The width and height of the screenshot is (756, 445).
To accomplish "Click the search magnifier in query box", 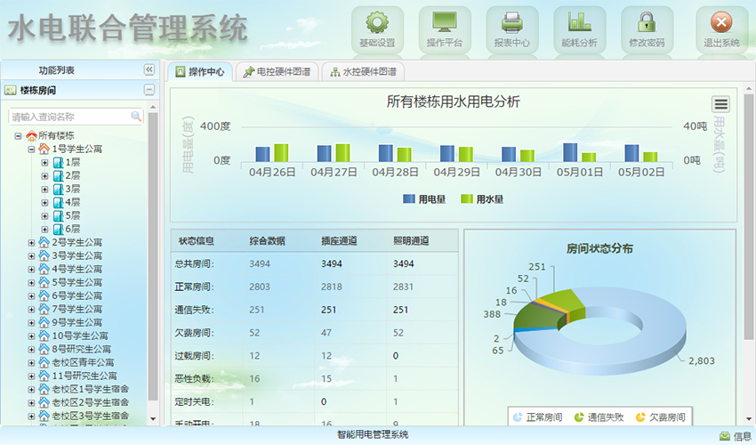I will click(136, 117).
